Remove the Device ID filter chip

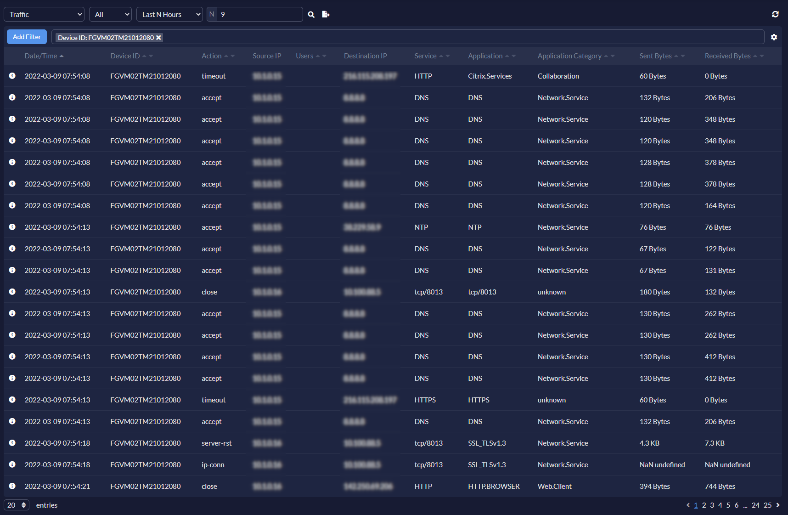point(158,37)
